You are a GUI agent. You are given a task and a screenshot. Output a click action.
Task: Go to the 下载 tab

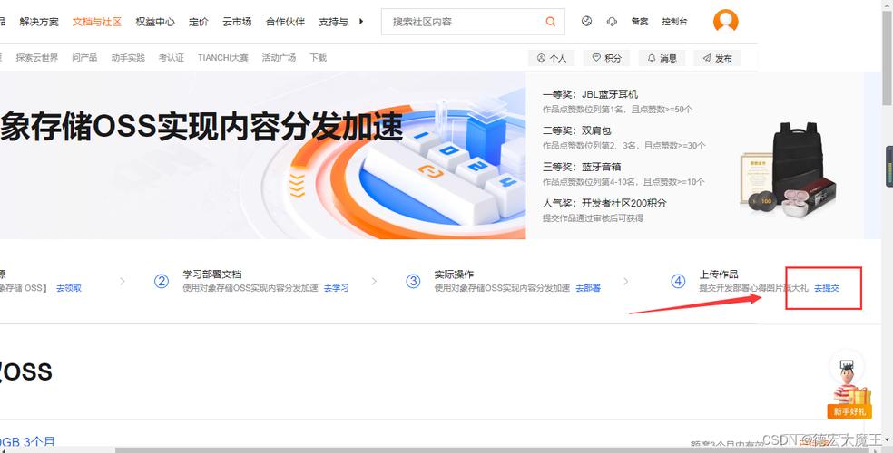(x=318, y=57)
